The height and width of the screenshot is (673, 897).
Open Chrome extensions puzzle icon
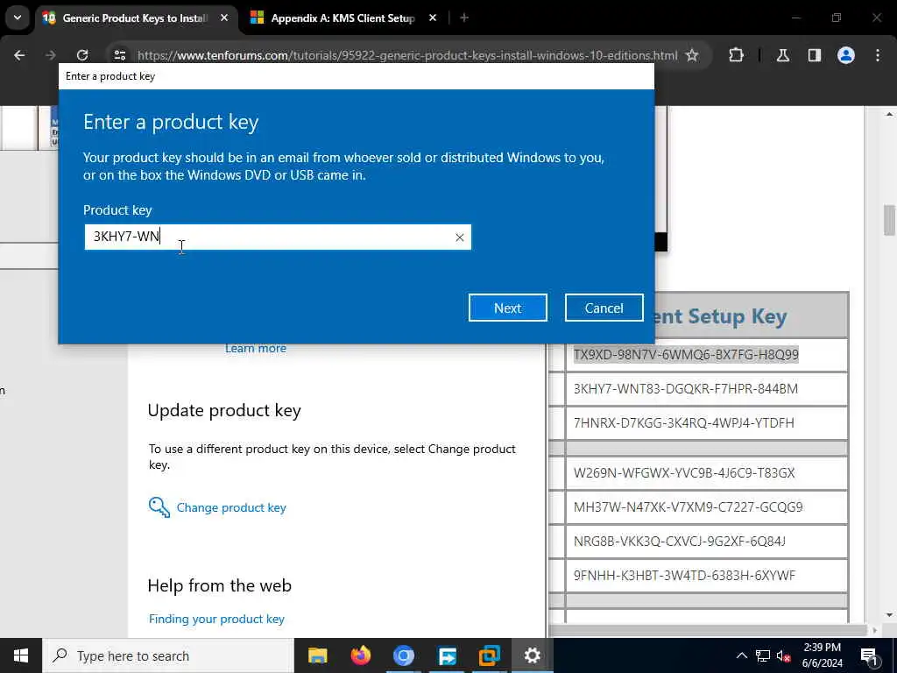pyautogui.click(x=736, y=55)
